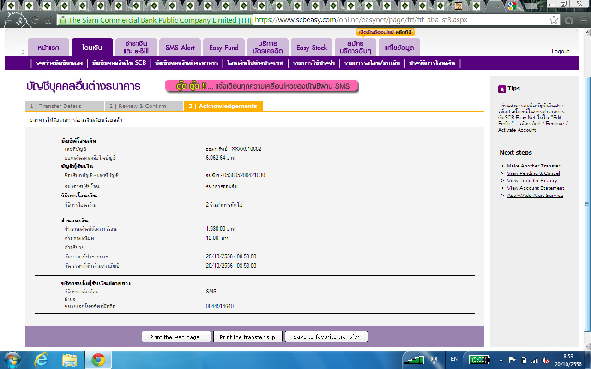
Task: Click Apply/Add Alert Service link
Action: tap(535, 196)
